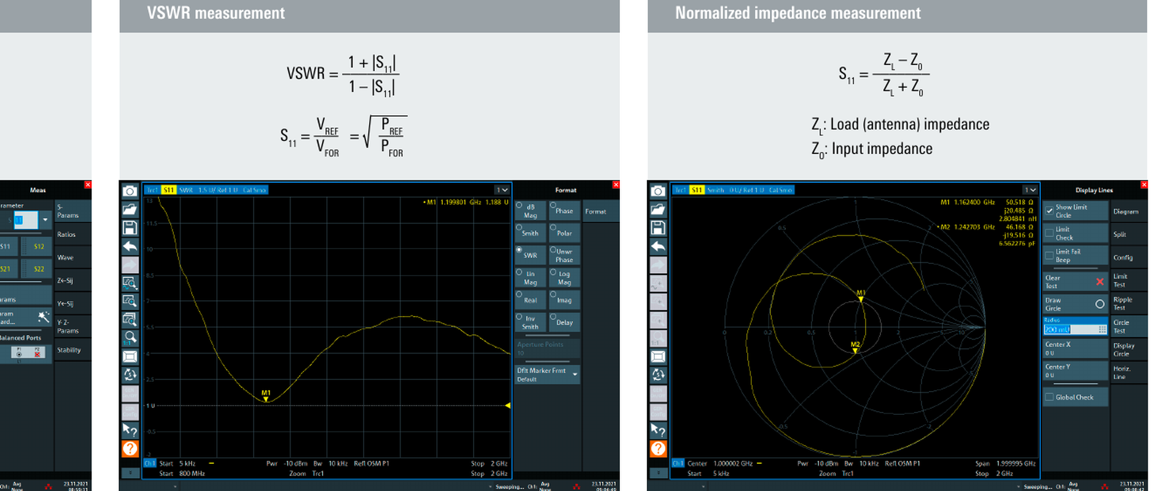
Task: Click the S12 parameter button
Action: click(x=37, y=247)
